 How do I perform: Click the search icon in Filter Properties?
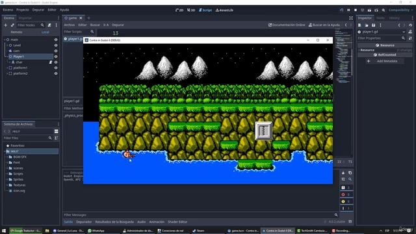403,38
